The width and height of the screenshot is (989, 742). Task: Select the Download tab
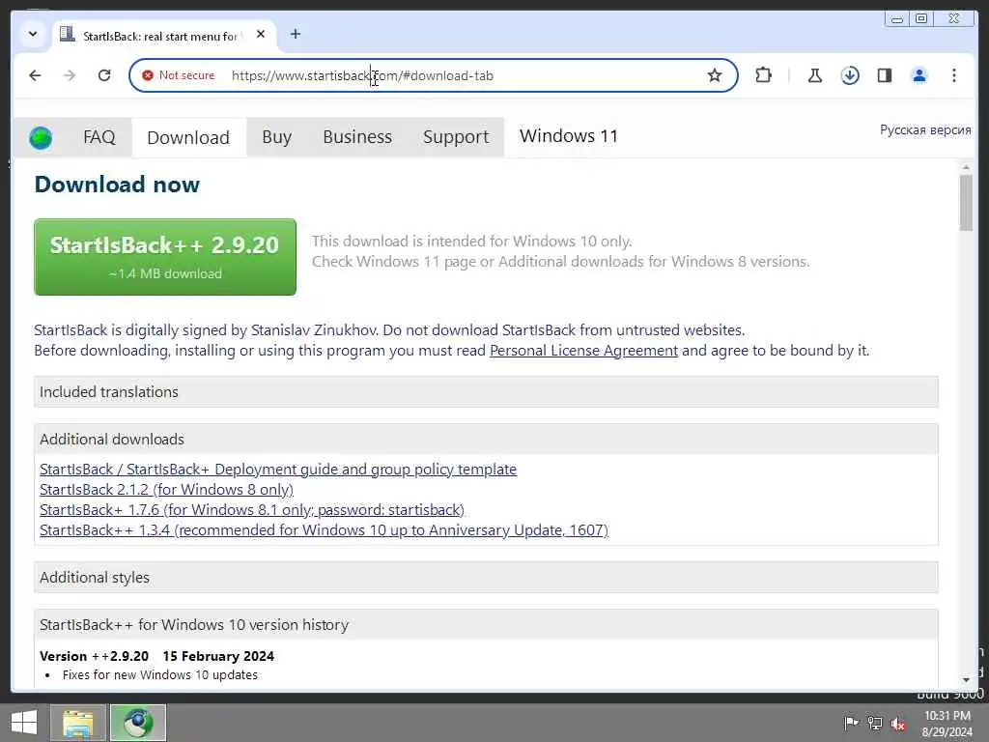point(188,137)
